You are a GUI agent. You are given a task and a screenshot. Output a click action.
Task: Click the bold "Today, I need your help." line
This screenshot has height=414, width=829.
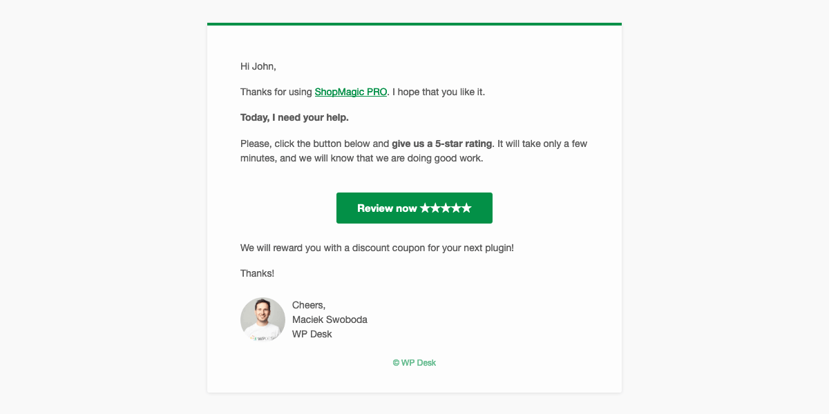294,117
